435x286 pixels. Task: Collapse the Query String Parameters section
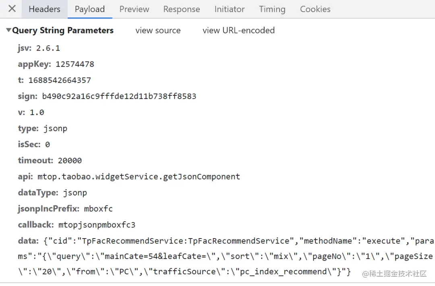pos(8,30)
